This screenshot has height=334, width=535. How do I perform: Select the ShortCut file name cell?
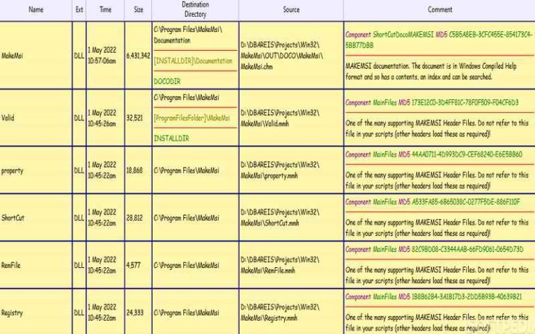click(36, 217)
